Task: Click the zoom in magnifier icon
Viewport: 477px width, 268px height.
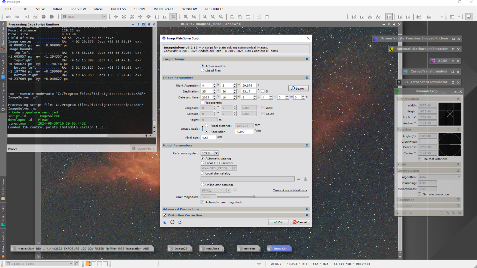Action: click(x=186, y=17)
